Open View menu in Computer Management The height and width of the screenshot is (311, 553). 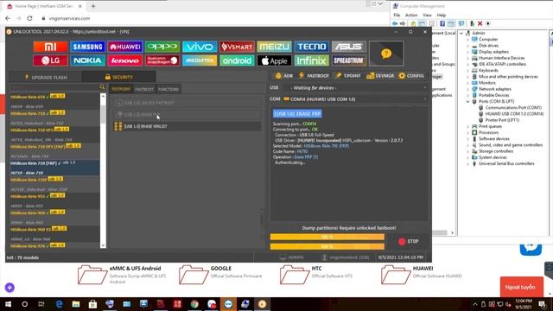click(x=427, y=16)
